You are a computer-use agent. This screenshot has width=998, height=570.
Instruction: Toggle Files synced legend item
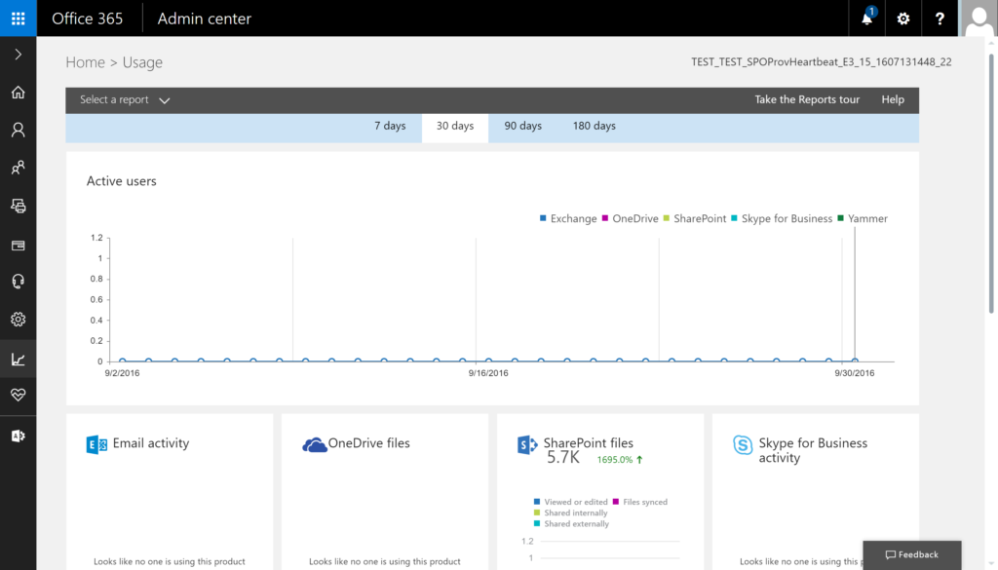(x=639, y=502)
